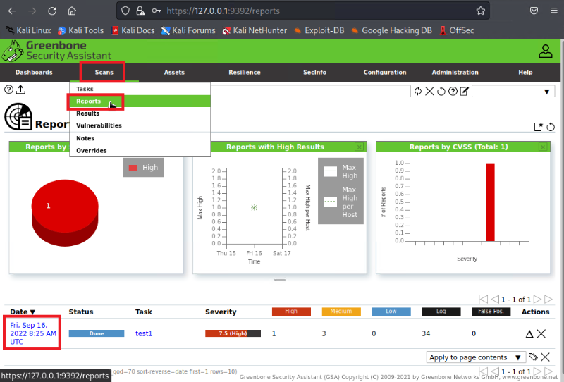Click the edit filter pencil icon
The image size is (564, 382).
coord(464,92)
